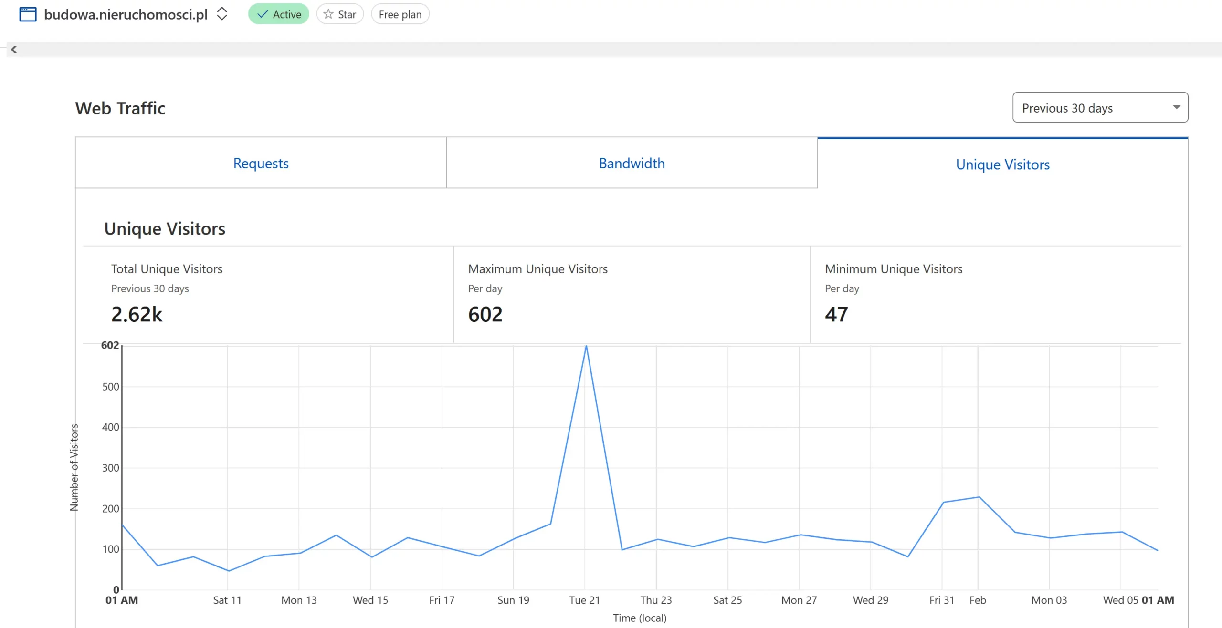The width and height of the screenshot is (1222, 628).
Task: Click the Minimum Unique Visitors 47 value
Action: click(x=836, y=314)
